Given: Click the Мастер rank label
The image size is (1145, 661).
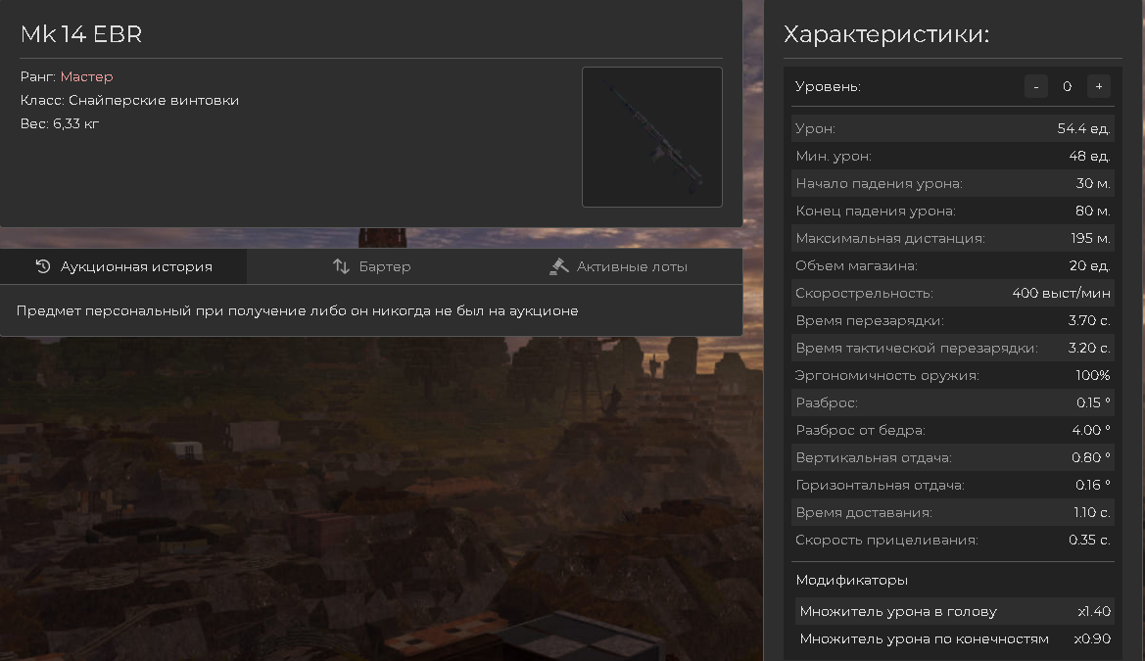Looking at the screenshot, I should click(87, 76).
